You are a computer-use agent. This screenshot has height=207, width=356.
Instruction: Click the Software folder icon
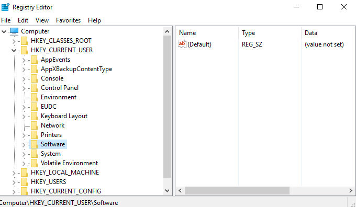[34, 144]
